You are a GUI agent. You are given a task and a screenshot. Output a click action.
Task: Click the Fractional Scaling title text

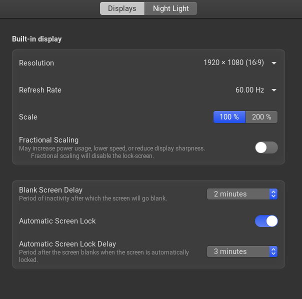[48, 140]
